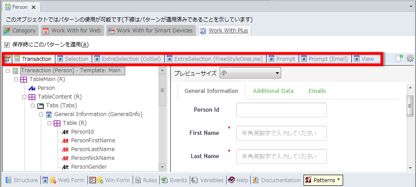Image resolution: width=416 pixels, height=187 pixels.
Task: Toggle the apply pattern on save checkbox
Action: pos(7,45)
